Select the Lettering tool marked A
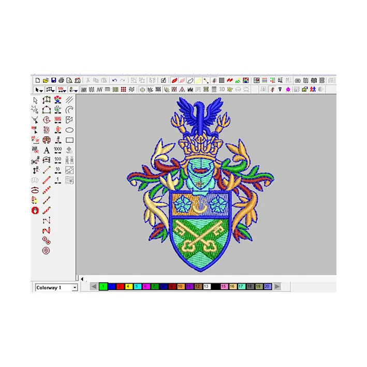Viewport: 367px width, 367px height. tap(47, 150)
